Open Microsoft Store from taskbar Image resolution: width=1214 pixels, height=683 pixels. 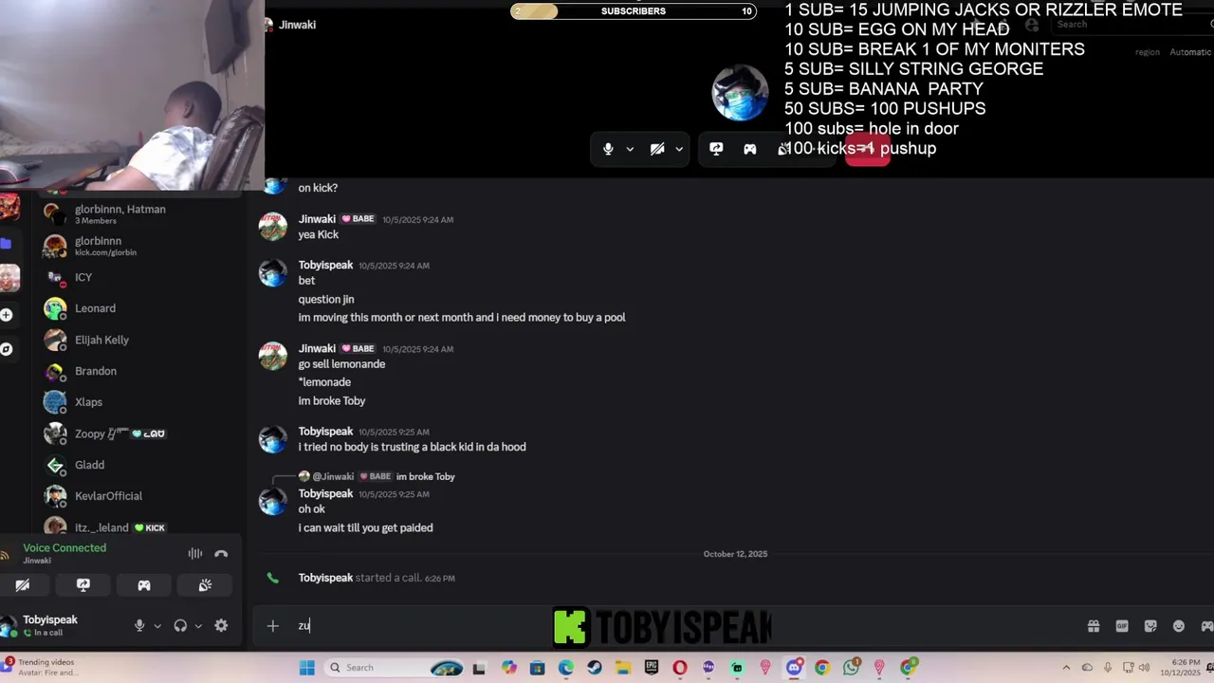pos(537,668)
